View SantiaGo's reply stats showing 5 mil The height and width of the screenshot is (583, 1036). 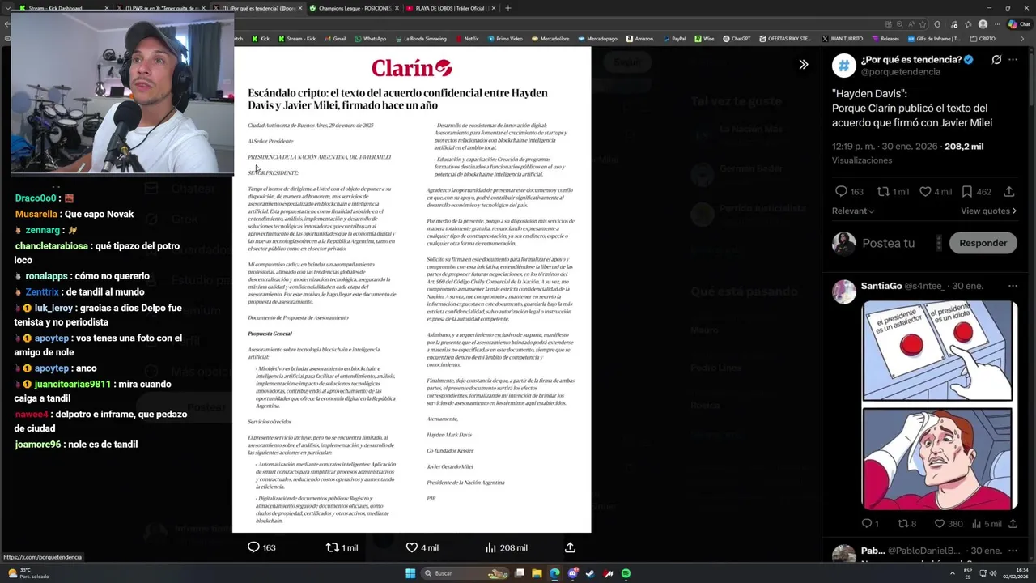[976, 524]
